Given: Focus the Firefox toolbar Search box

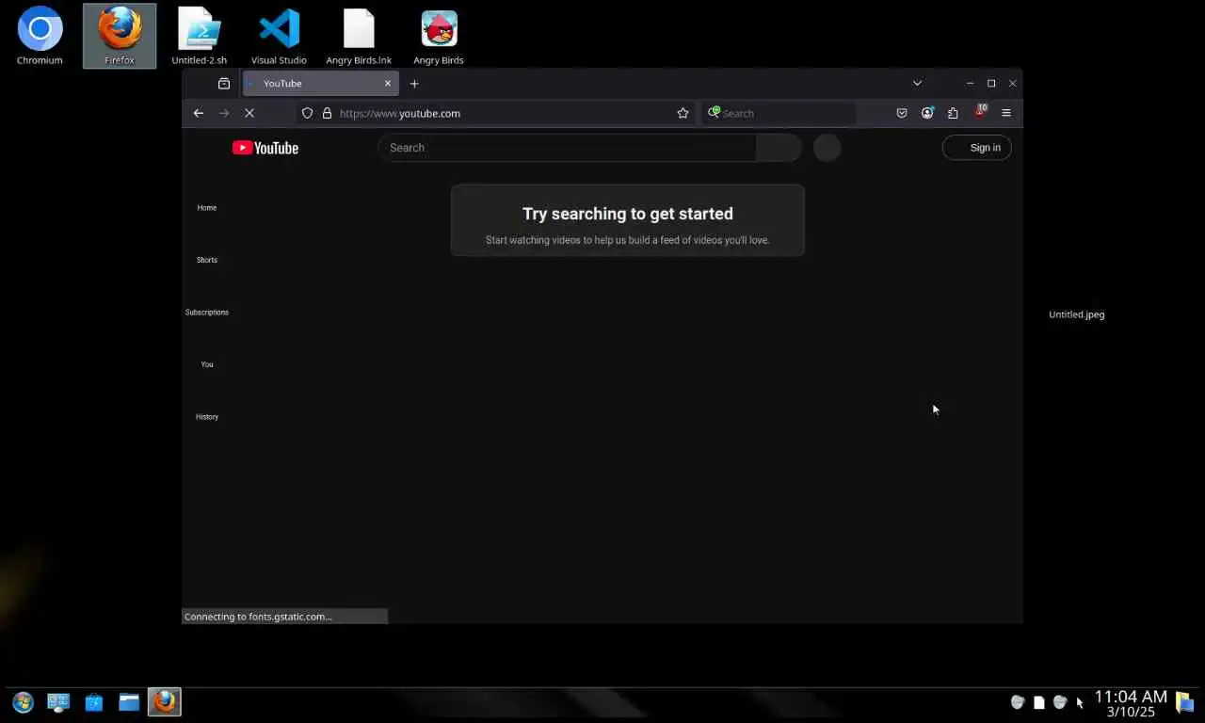Looking at the screenshot, I should pyautogui.click(x=779, y=113).
